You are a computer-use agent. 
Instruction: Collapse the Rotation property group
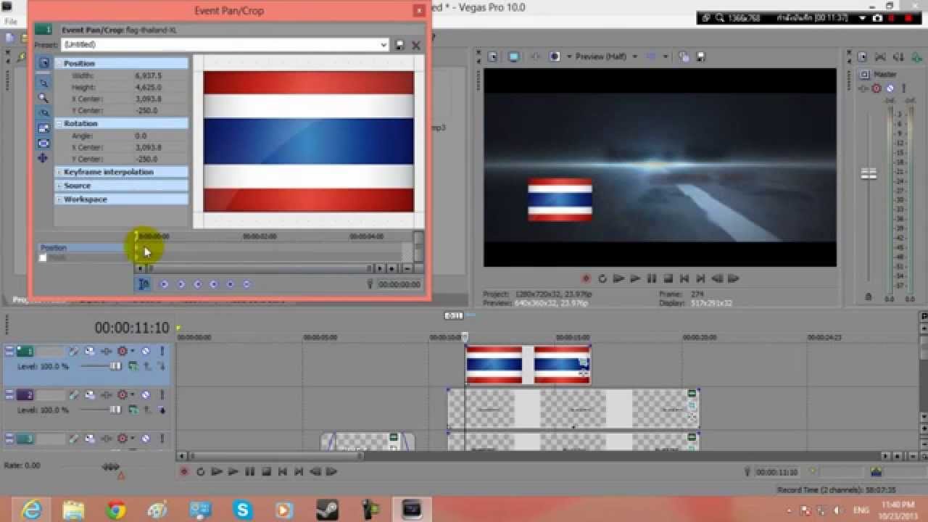point(59,123)
